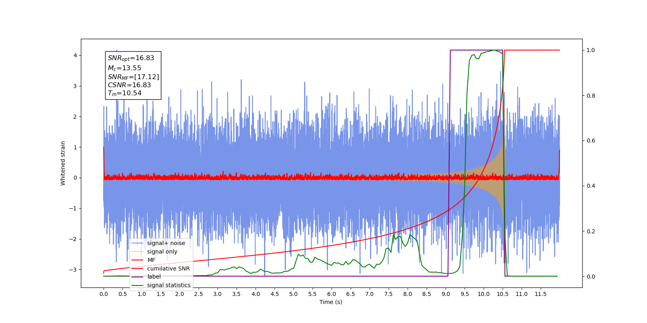Click left y-axis tick label −3
Screen dimensions: 647x323
[73, 270]
